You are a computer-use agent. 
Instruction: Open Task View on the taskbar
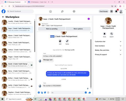click(36, 99)
